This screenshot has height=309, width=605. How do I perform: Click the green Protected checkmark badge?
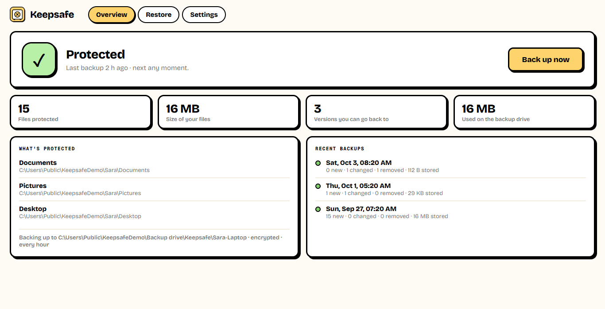click(39, 60)
